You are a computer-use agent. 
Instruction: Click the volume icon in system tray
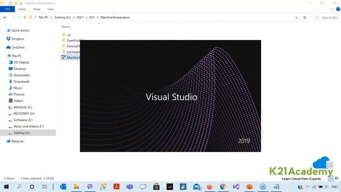[326, 187]
